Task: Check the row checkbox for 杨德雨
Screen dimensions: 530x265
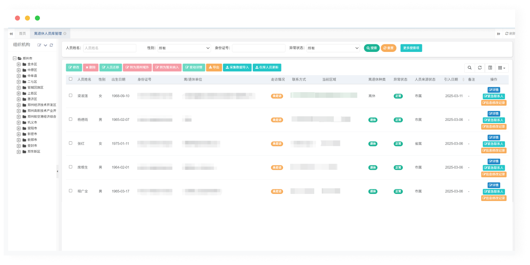Action: pyautogui.click(x=70, y=119)
